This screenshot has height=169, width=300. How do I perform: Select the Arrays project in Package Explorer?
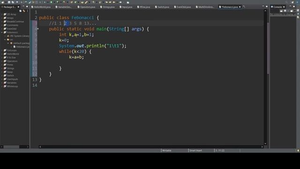point(10,18)
